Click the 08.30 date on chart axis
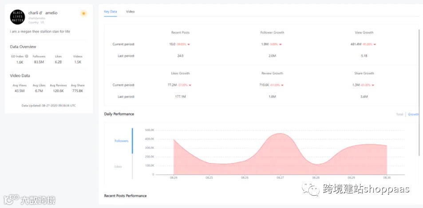 point(387,178)
